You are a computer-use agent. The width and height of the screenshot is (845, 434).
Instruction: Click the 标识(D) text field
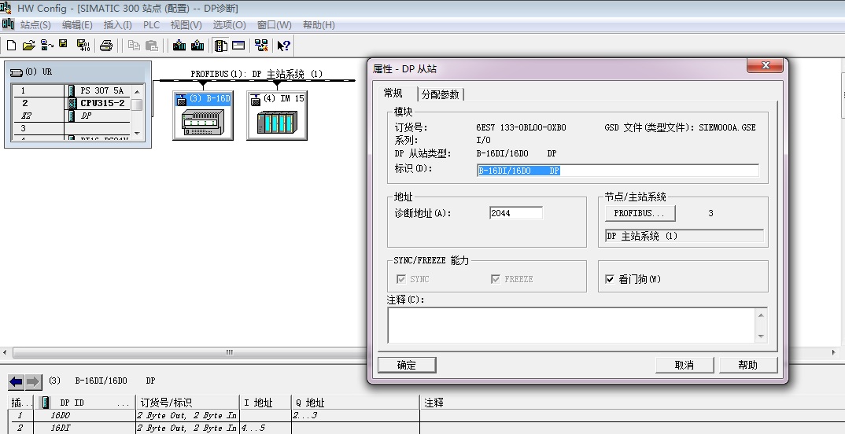[618, 171]
